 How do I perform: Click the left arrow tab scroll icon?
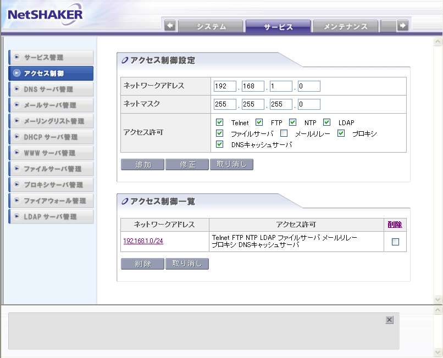pos(170,26)
